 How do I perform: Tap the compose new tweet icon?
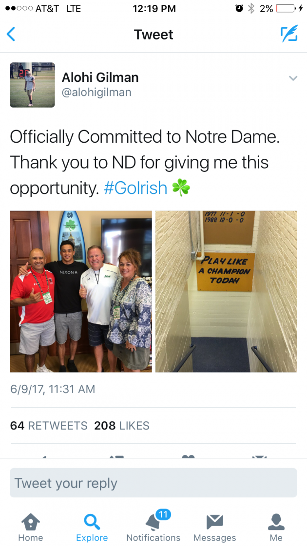pyautogui.click(x=288, y=34)
